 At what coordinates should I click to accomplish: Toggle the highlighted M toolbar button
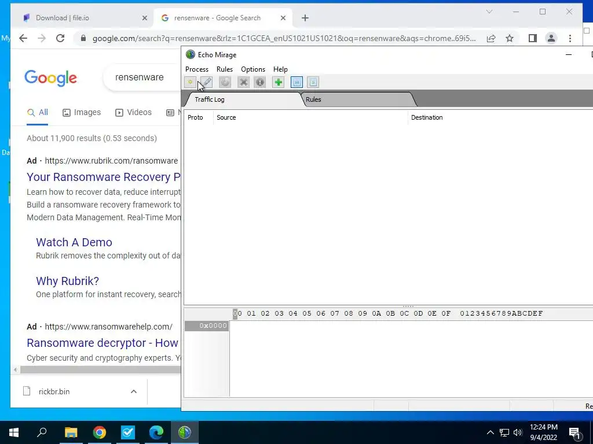point(296,82)
